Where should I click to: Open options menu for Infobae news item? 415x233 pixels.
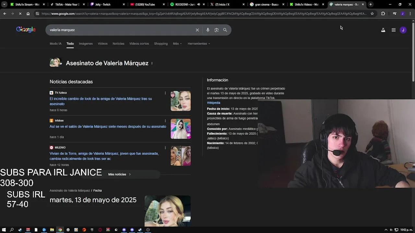(165, 120)
